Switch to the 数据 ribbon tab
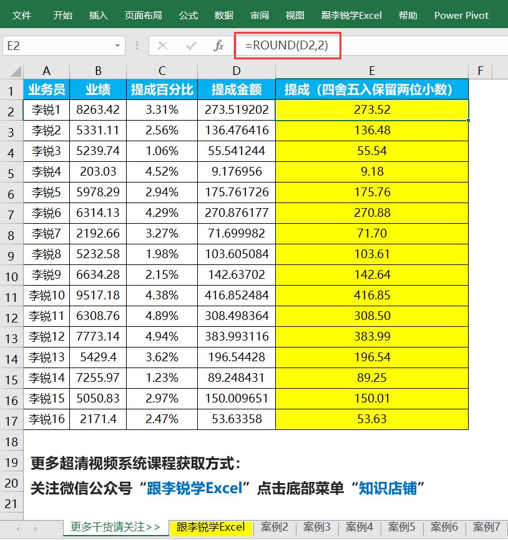 [x=223, y=15]
